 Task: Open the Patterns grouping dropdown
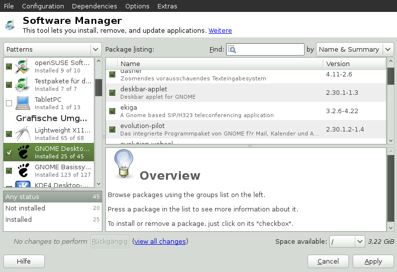(53, 50)
